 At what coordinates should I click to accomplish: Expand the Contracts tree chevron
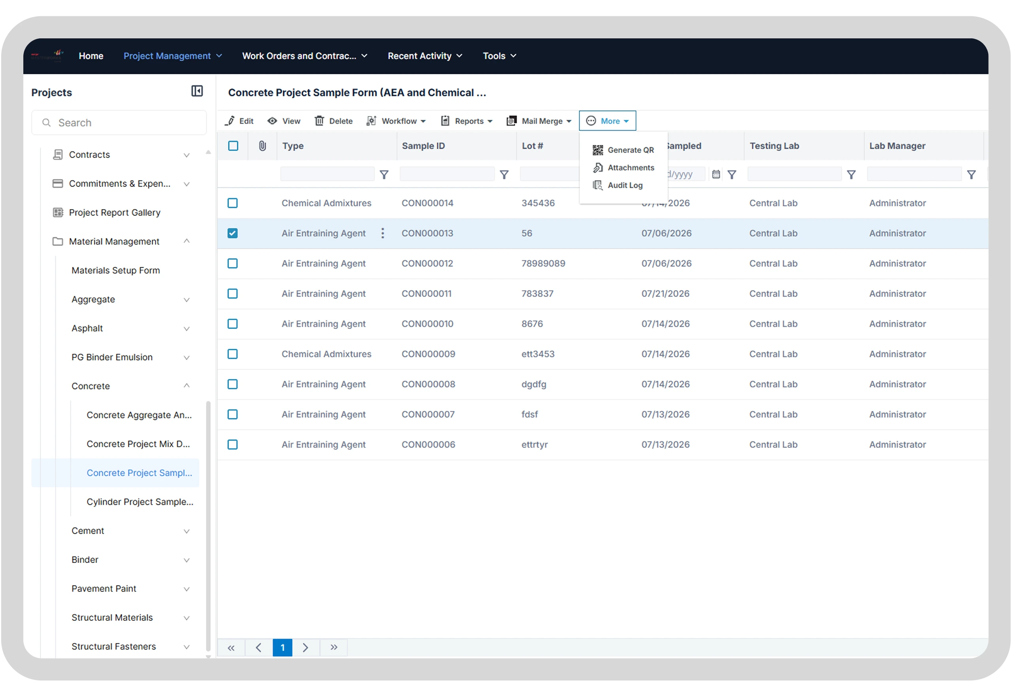point(187,155)
